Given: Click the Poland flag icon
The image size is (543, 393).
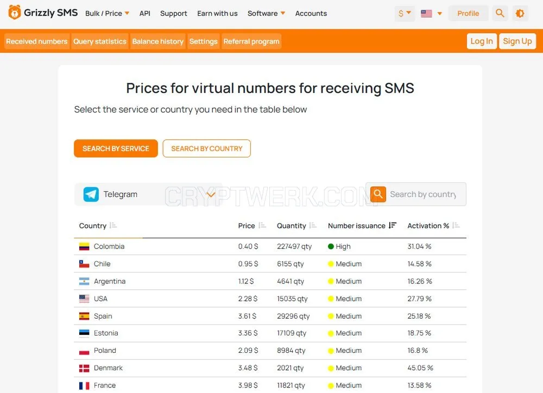Looking at the screenshot, I should pos(84,351).
